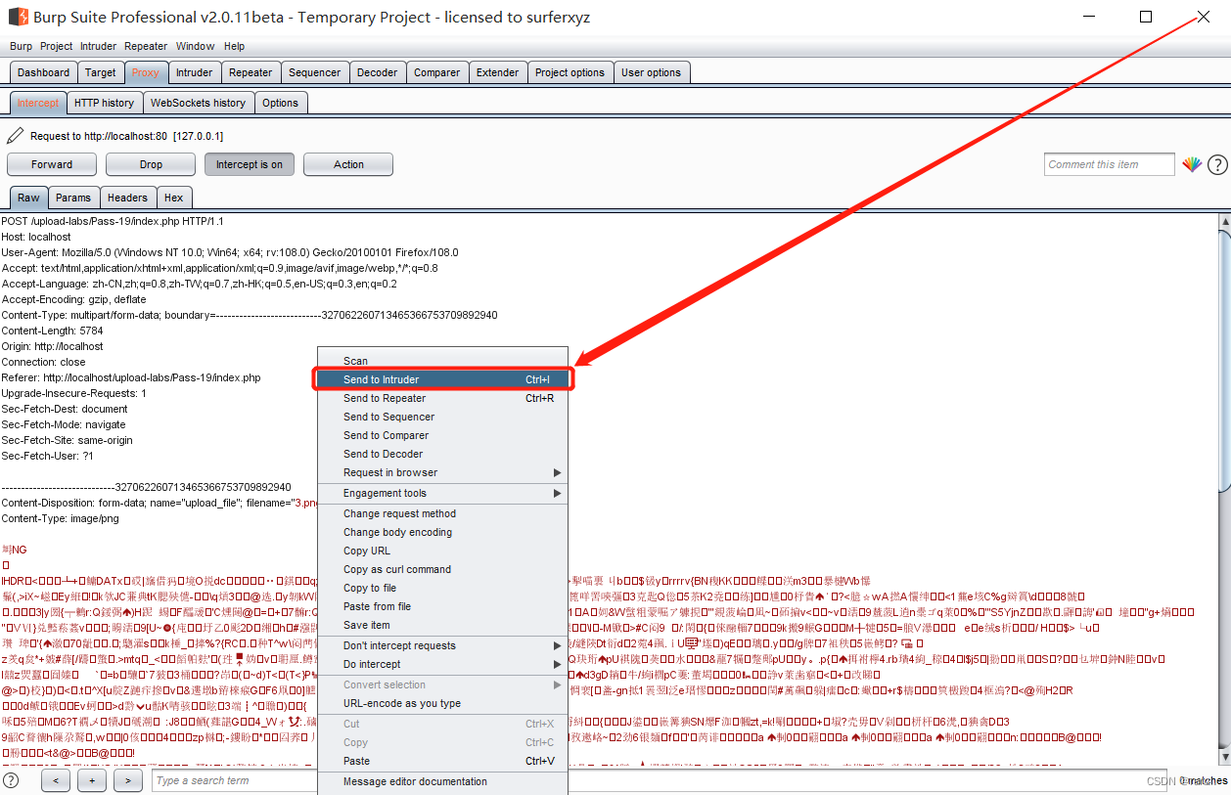
Task: Select the Raw view tab
Action: coord(28,198)
